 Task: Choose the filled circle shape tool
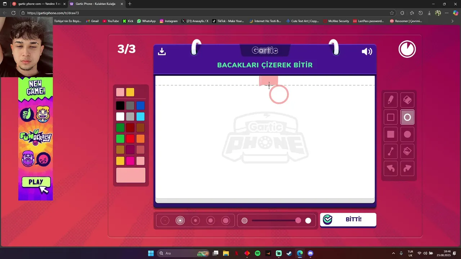[x=407, y=135]
